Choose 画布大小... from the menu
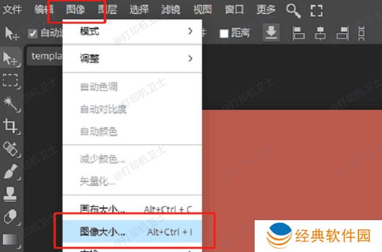 132,209
